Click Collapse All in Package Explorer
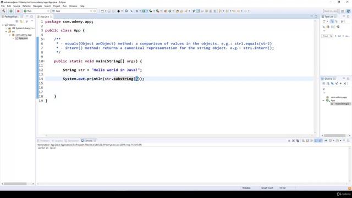The width and height of the screenshot is (352, 198). (17, 21)
